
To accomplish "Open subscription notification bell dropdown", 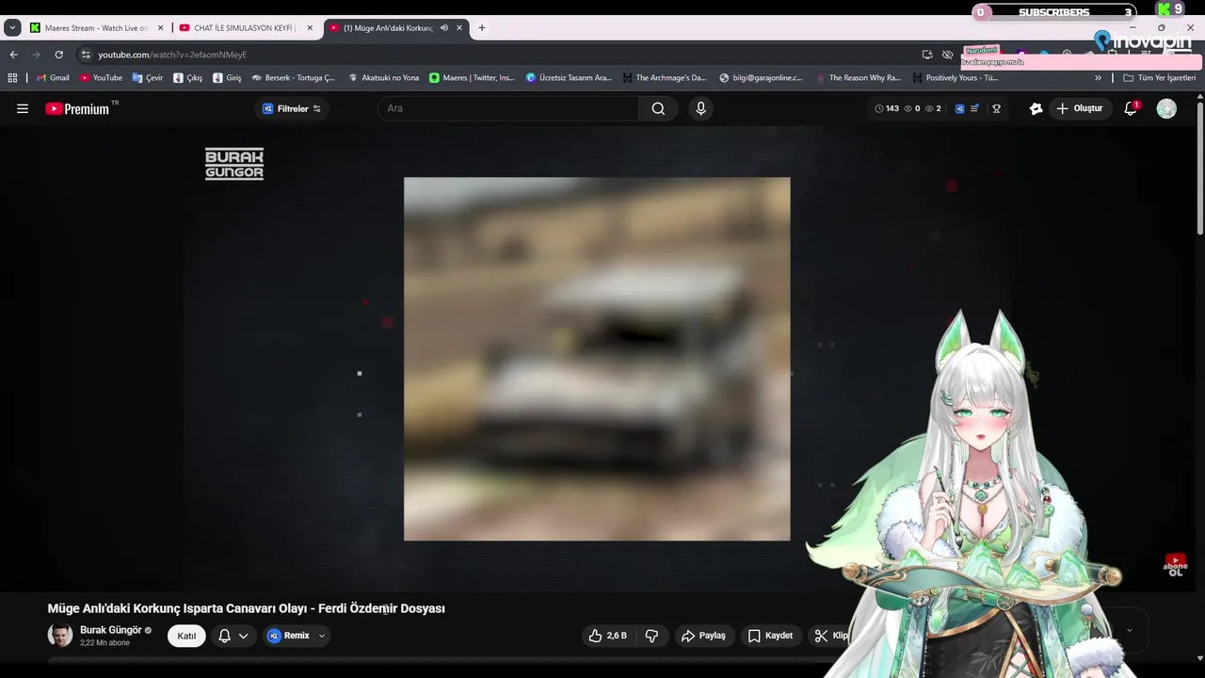I will (x=233, y=636).
